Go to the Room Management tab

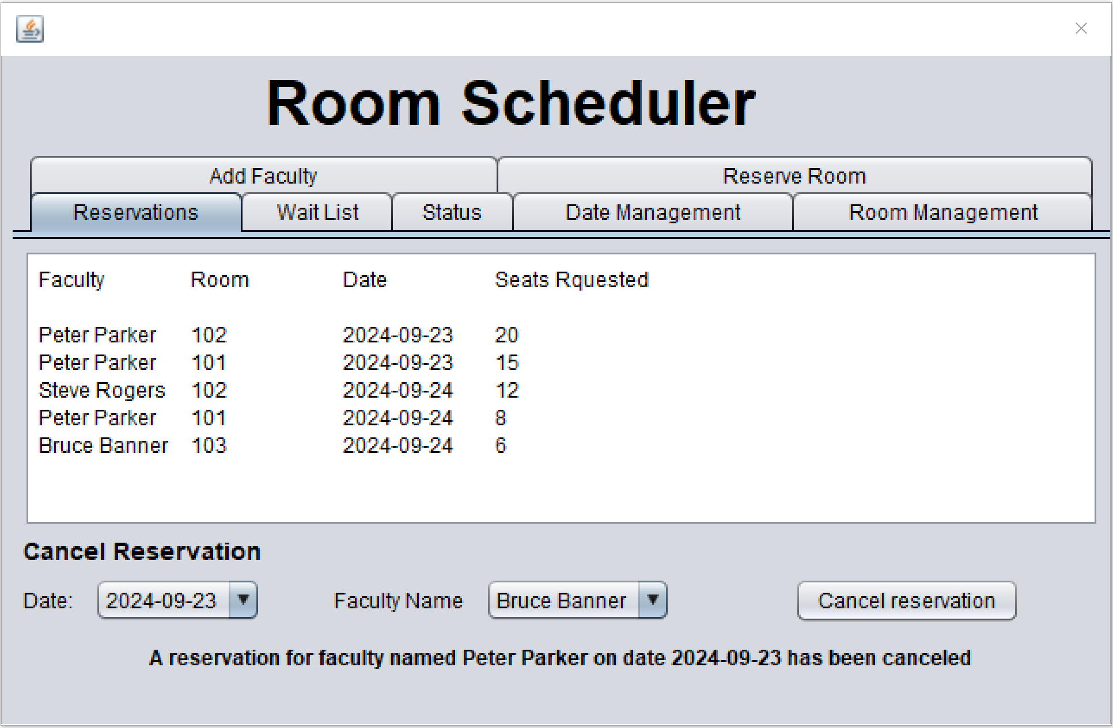coord(942,213)
